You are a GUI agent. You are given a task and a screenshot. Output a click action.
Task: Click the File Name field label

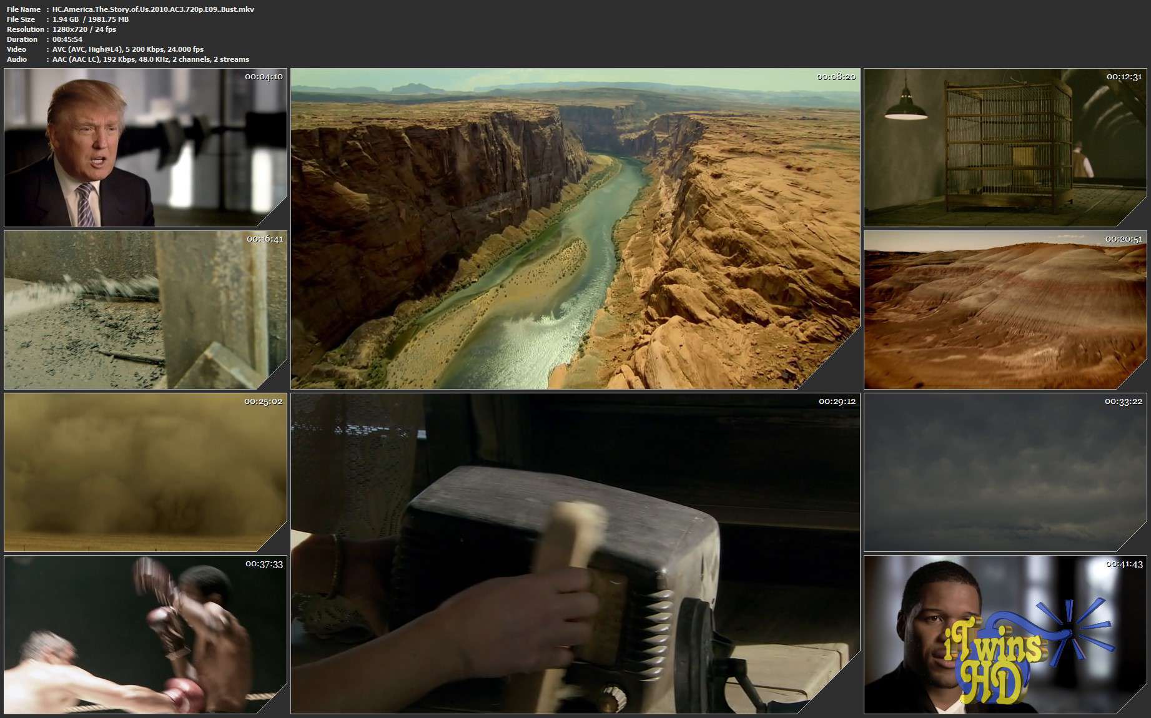[24, 9]
